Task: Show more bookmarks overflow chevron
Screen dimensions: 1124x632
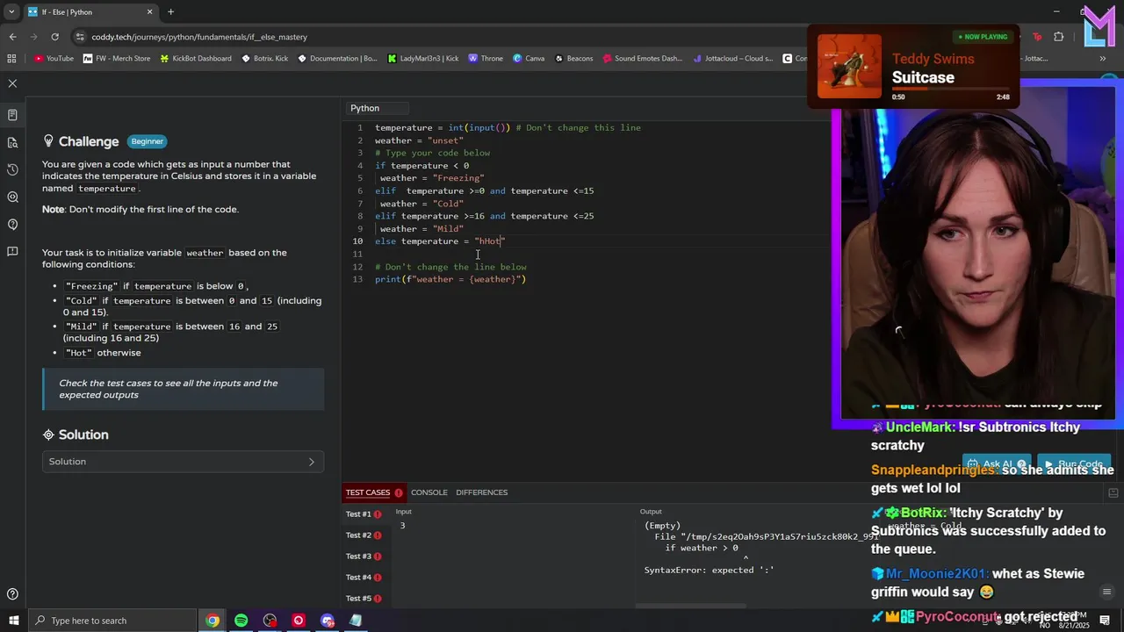Action: [1103, 59]
